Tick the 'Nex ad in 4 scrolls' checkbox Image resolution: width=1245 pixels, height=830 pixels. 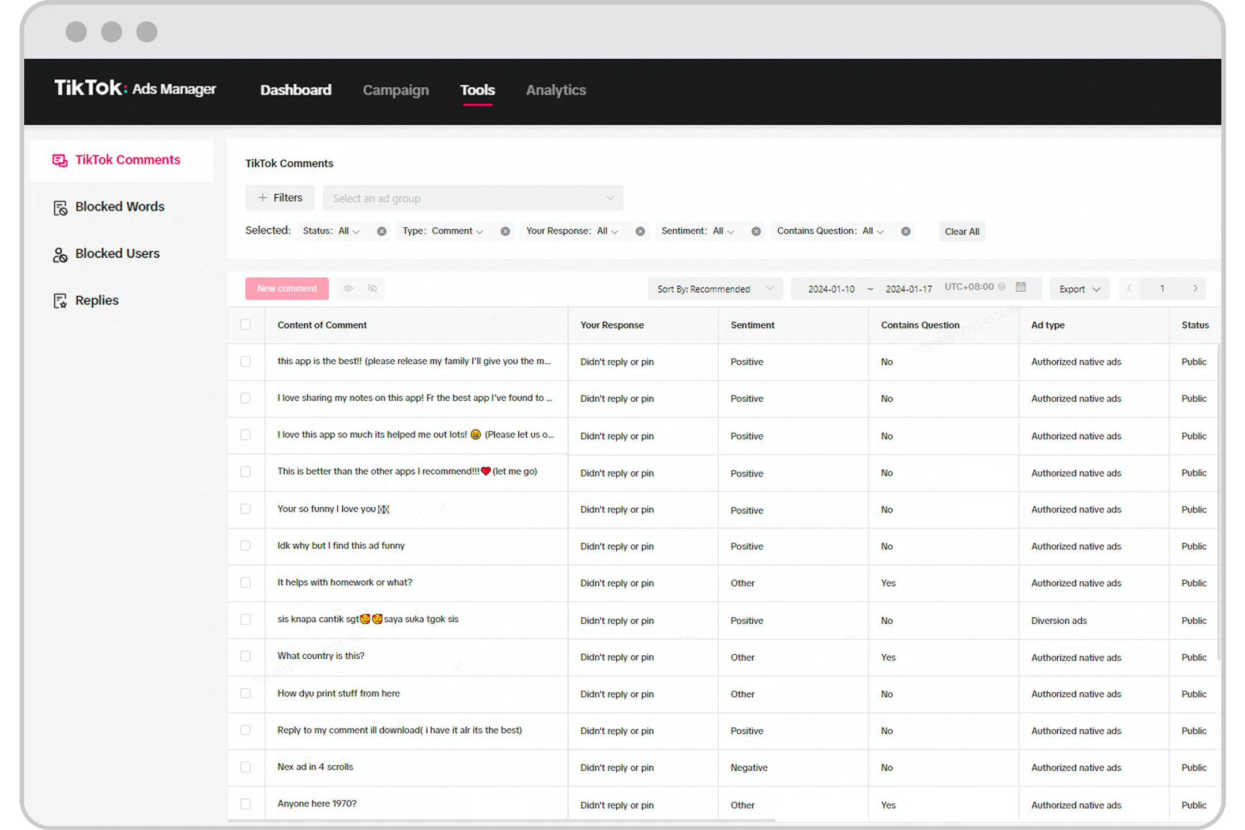click(x=246, y=767)
